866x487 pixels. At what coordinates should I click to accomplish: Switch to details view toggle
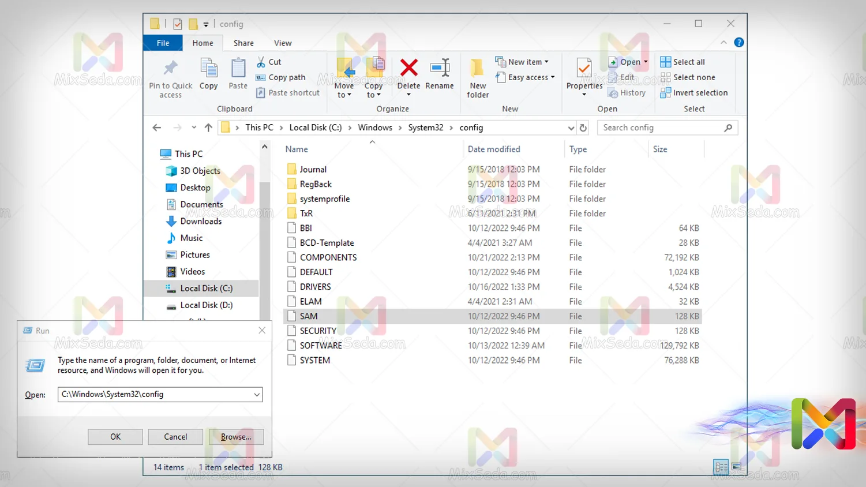coord(721,467)
